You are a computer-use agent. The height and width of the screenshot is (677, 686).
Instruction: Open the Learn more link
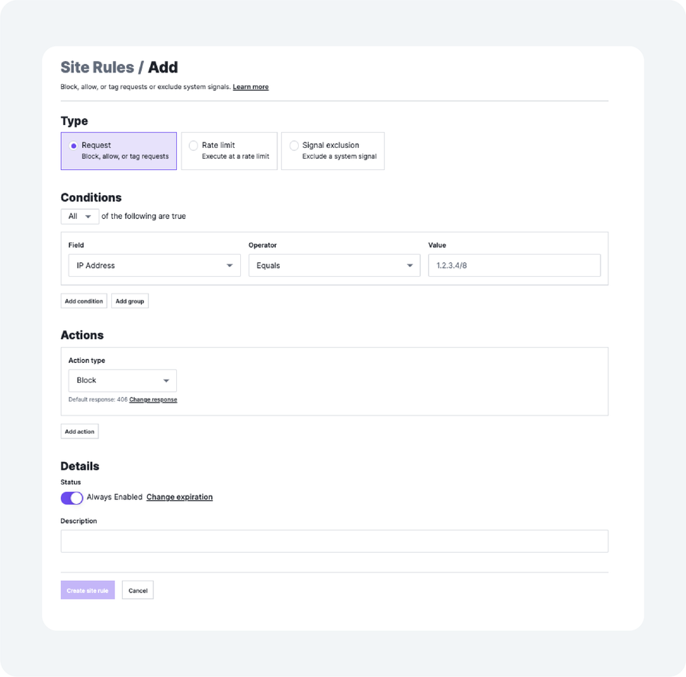click(251, 87)
